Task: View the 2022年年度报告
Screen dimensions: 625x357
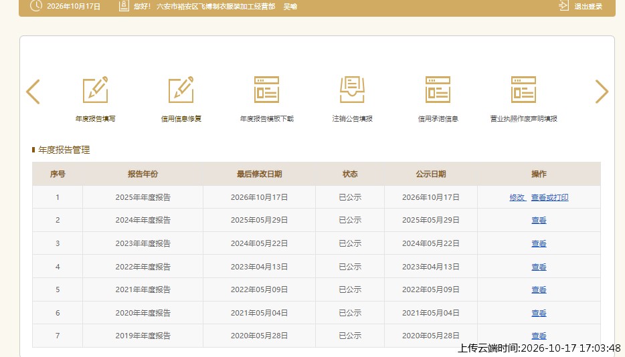Action: pos(539,267)
